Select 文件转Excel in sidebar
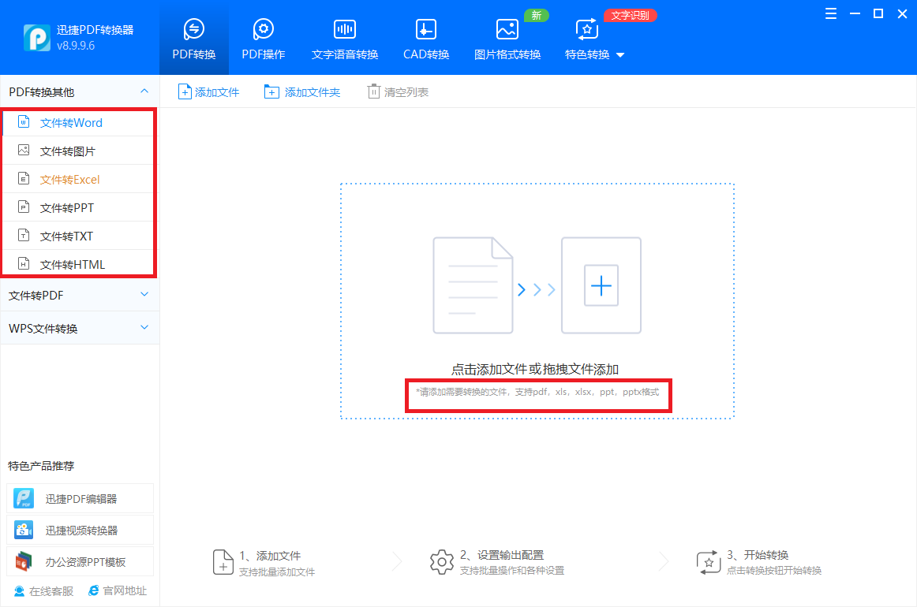Image resolution: width=917 pixels, height=607 pixels. [x=78, y=180]
